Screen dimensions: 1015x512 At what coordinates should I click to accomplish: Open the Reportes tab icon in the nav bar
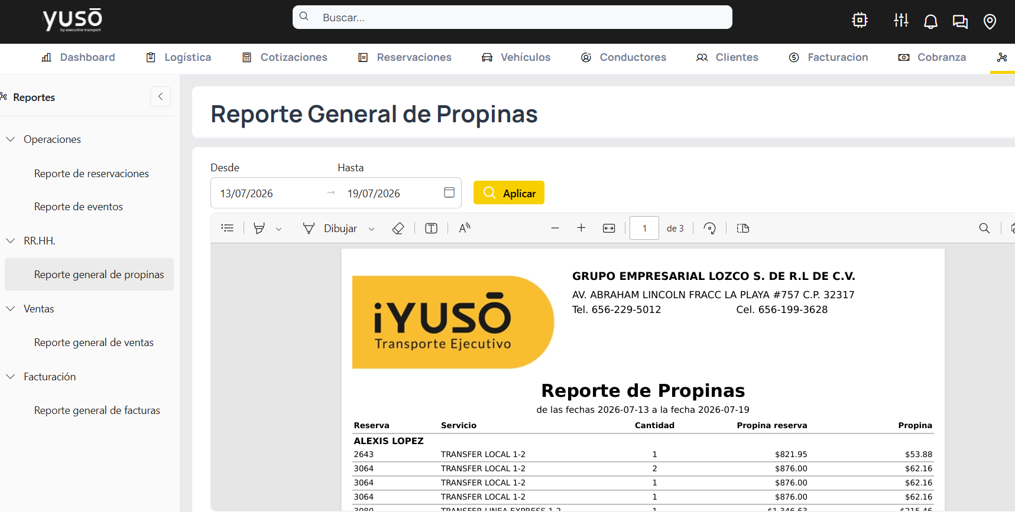[1002, 57]
